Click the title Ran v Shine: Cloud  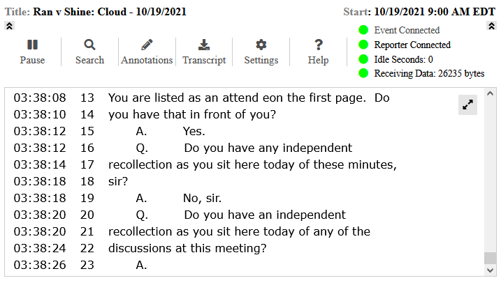[x=80, y=12]
